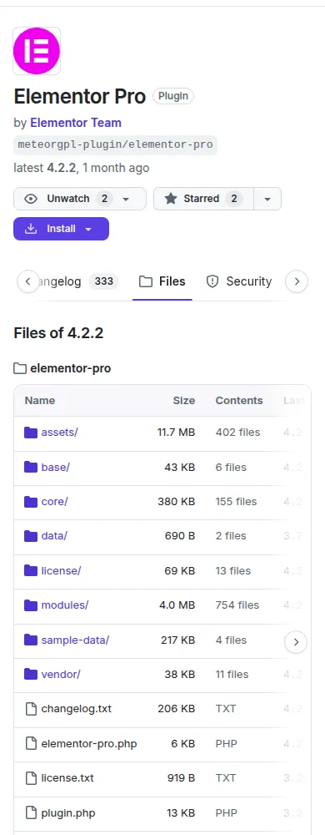Click the file icon beside license.txt
The width and height of the screenshot is (325, 835).
point(32,778)
